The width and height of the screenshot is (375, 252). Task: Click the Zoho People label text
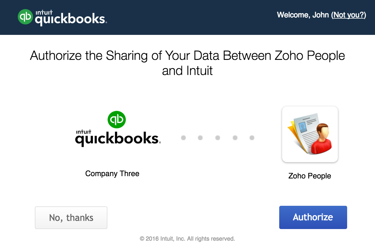tap(310, 176)
